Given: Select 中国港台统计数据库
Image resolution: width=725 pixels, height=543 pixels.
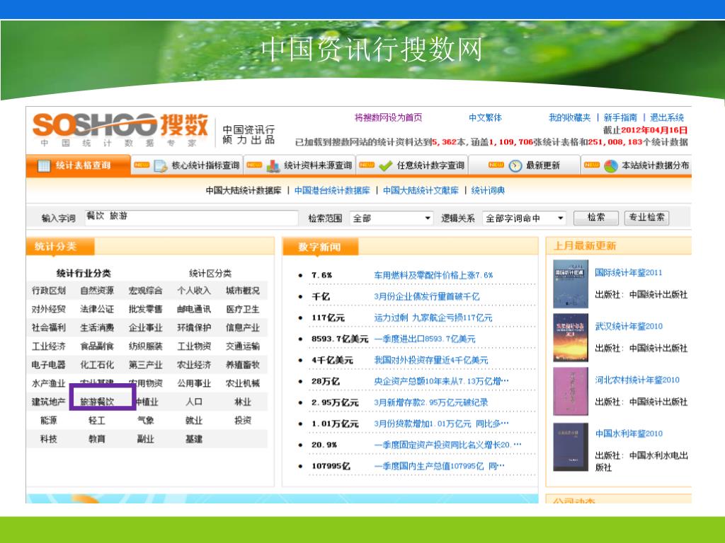Looking at the screenshot, I should [x=332, y=190].
